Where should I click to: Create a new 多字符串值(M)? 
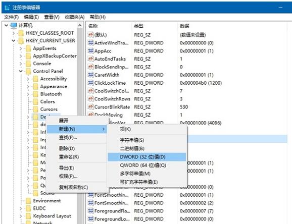(147, 174)
